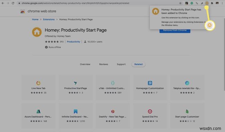
Task: Click the browser back arrow
Action: point(3,3)
